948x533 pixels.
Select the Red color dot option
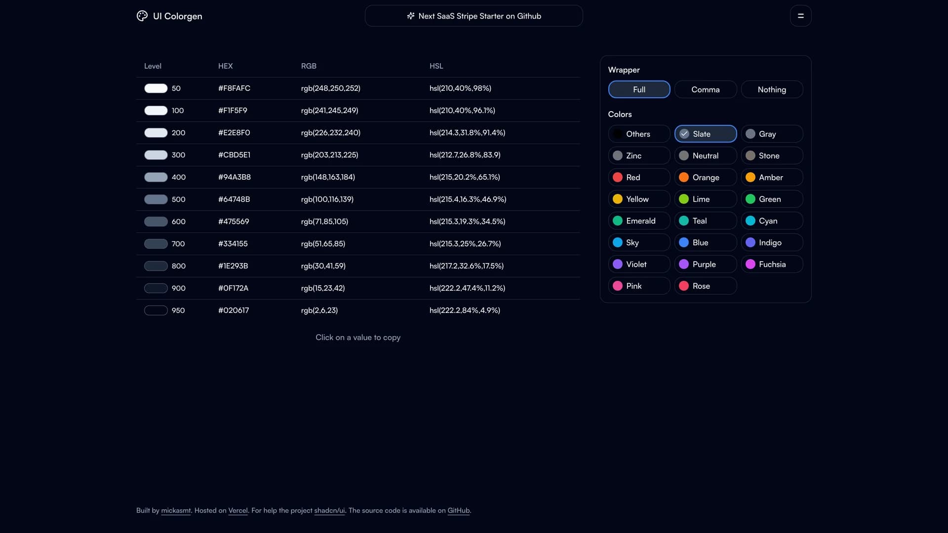pyautogui.click(x=617, y=177)
